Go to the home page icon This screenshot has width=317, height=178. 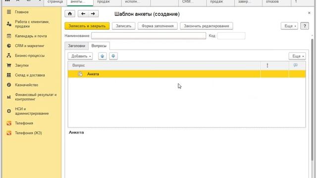point(70,14)
